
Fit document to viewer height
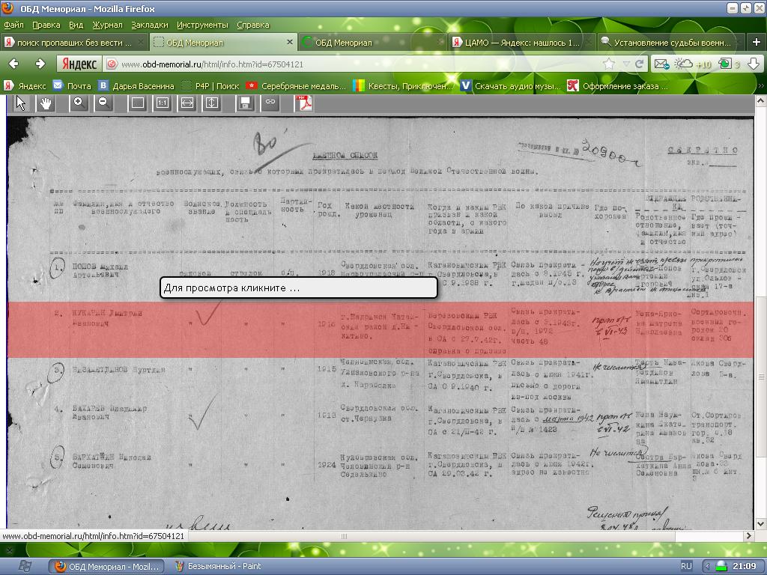click(213, 103)
